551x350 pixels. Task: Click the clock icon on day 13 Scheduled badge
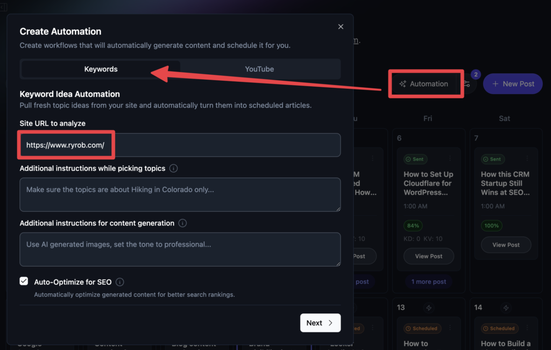tap(408, 328)
